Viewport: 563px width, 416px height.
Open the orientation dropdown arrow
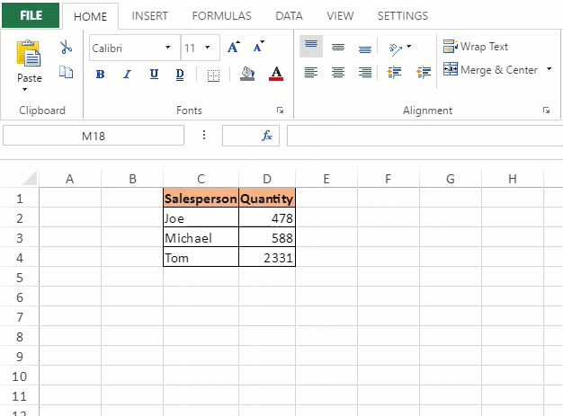(408, 47)
